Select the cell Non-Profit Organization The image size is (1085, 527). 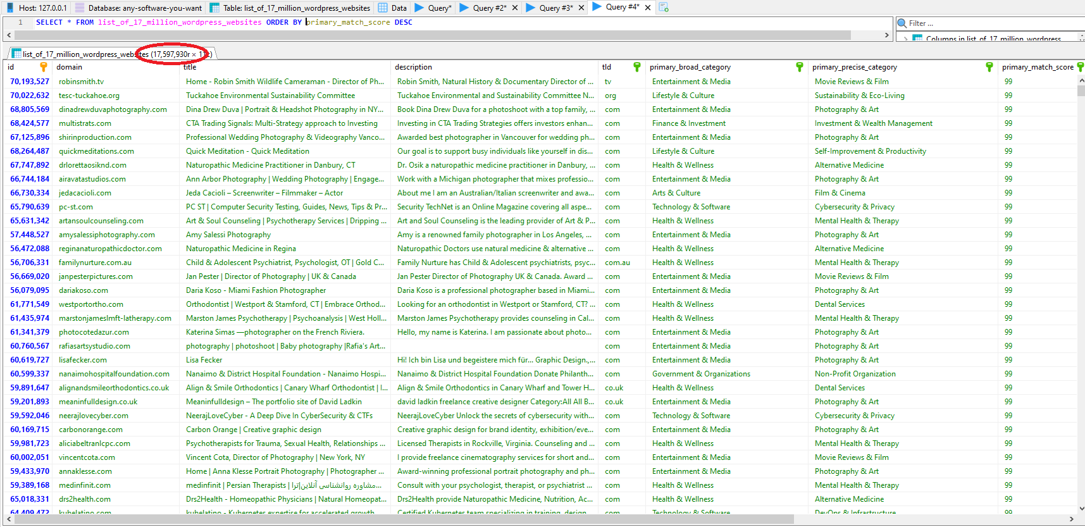tap(855, 374)
